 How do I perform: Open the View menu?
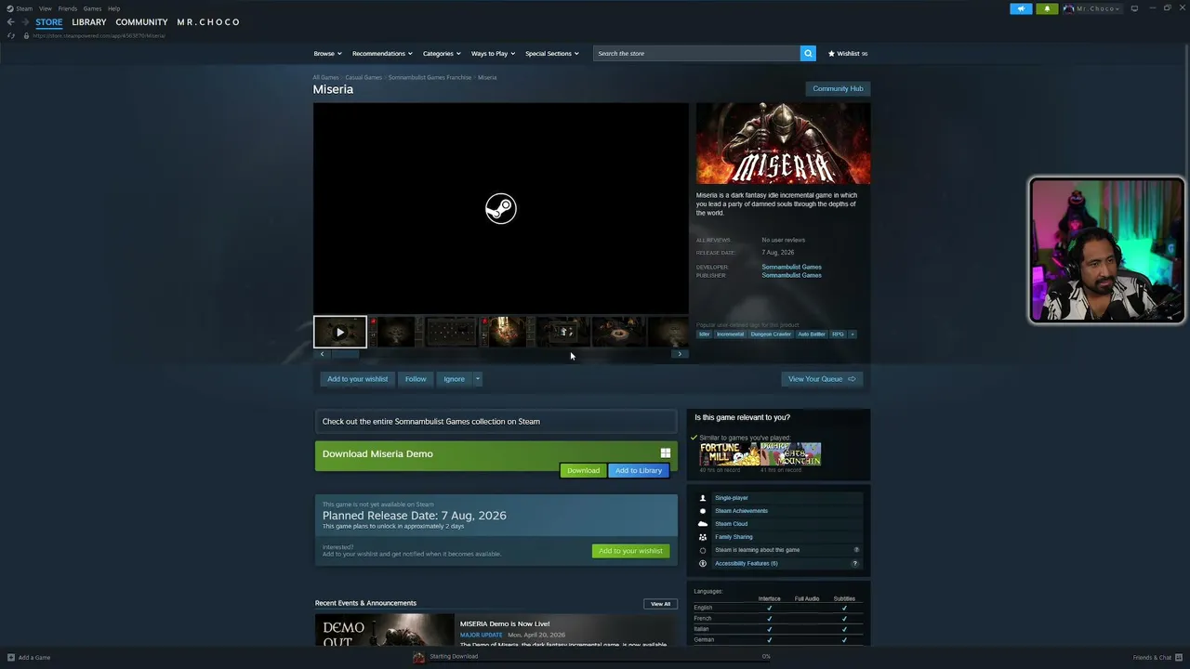tap(45, 8)
